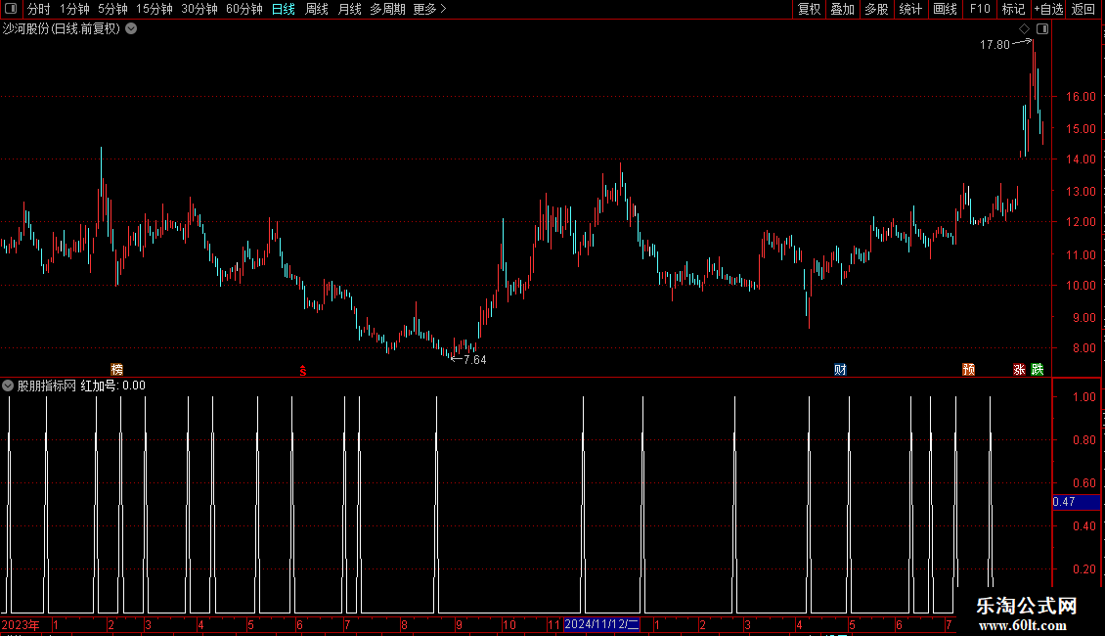Click the 16.00 price axis label
1105x636 pixels.
point(1081,97)
